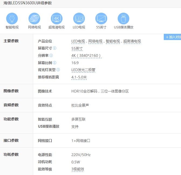
Task: Click the 多屏互联 value
Action: 78,119
